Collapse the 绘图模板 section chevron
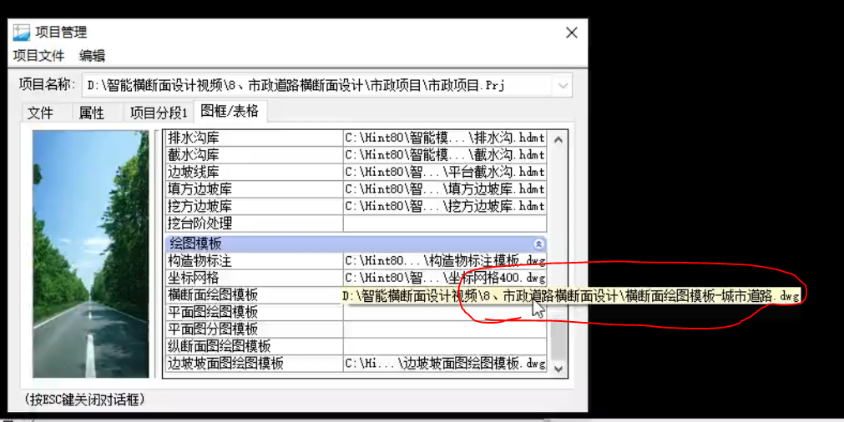844x422 pixels. coord(538,244)
